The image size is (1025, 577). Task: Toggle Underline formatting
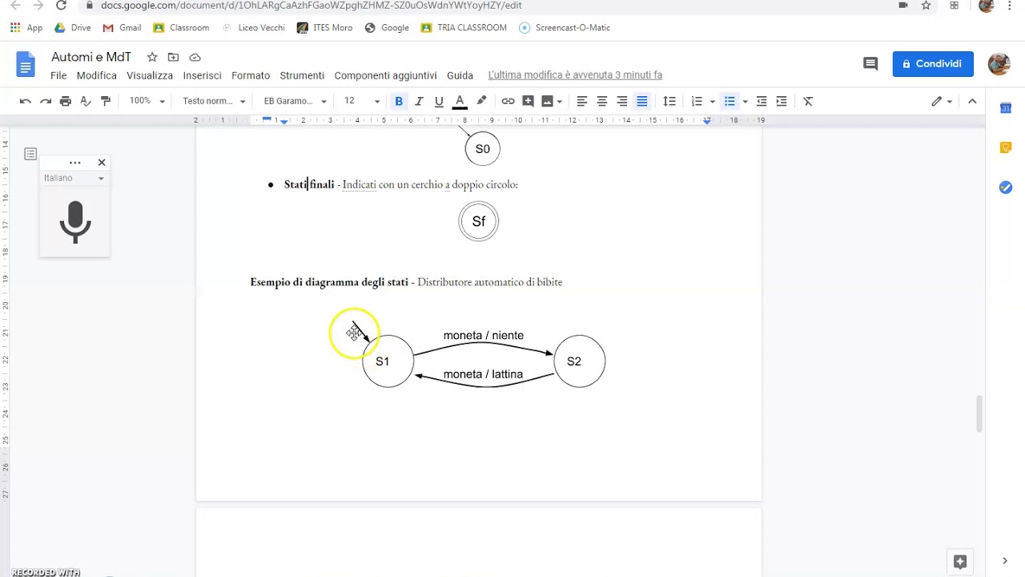(439, 101)
